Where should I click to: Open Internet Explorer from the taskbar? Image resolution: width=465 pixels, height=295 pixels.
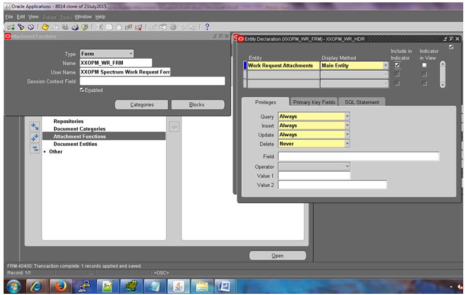pyautogui.click(x=37, y=287)
